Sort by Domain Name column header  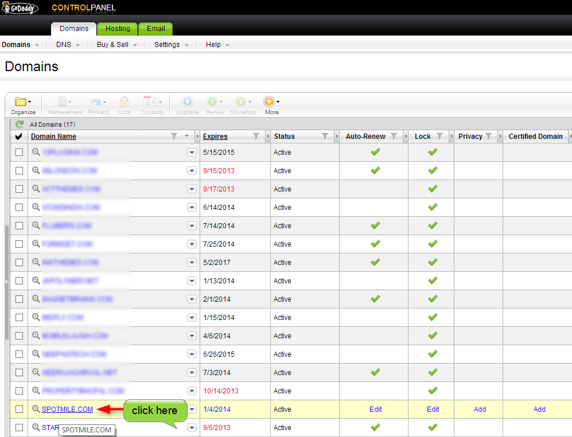53,136
